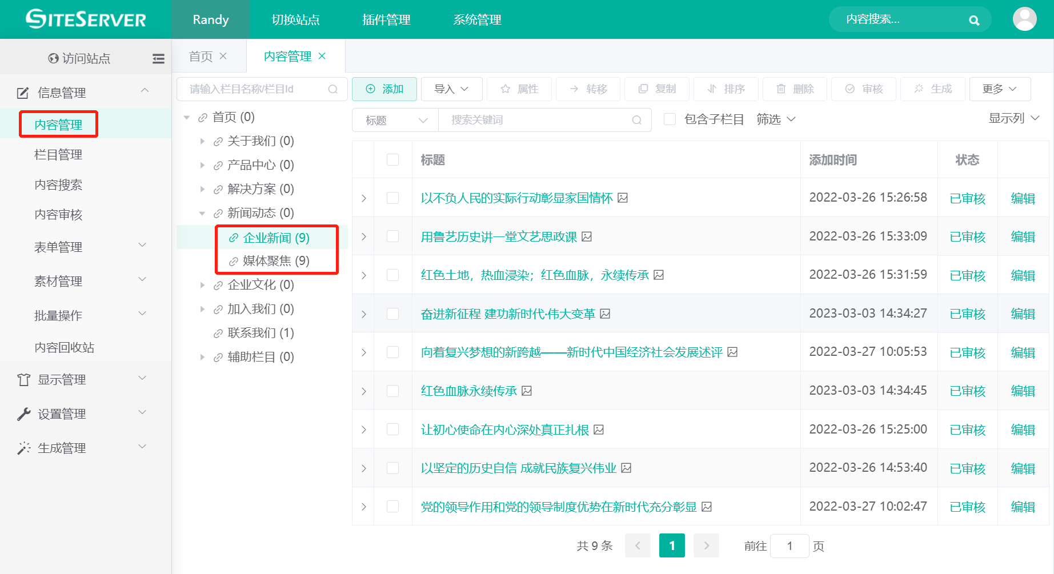Delete content via the 删除 trash icon
Screen dimensions: 1054x574
pyautogui.click(x=781, y=89)
